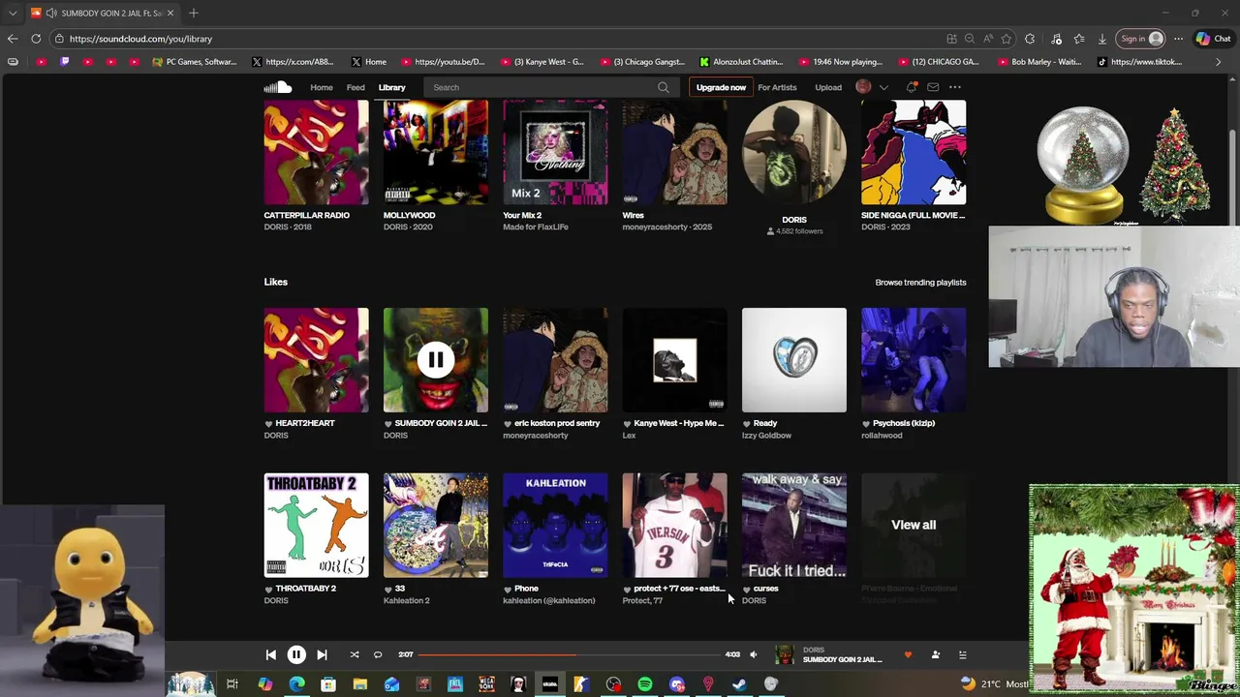Open SIDE NIGGA (FULL MOVIE) cover
Viewport: 1240px width, 697px height.
914,153
